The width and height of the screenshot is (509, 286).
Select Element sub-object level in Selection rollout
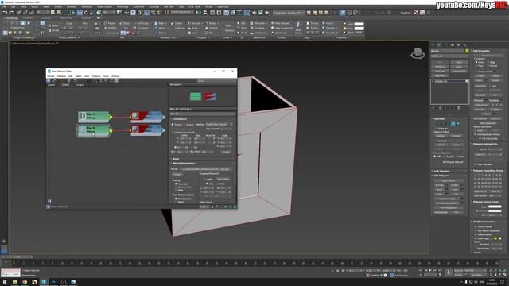coord(458,124)
